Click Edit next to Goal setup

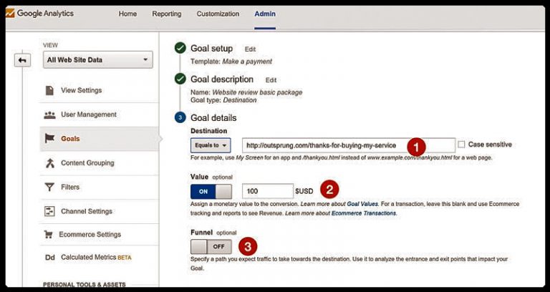[x=250, y=49]
